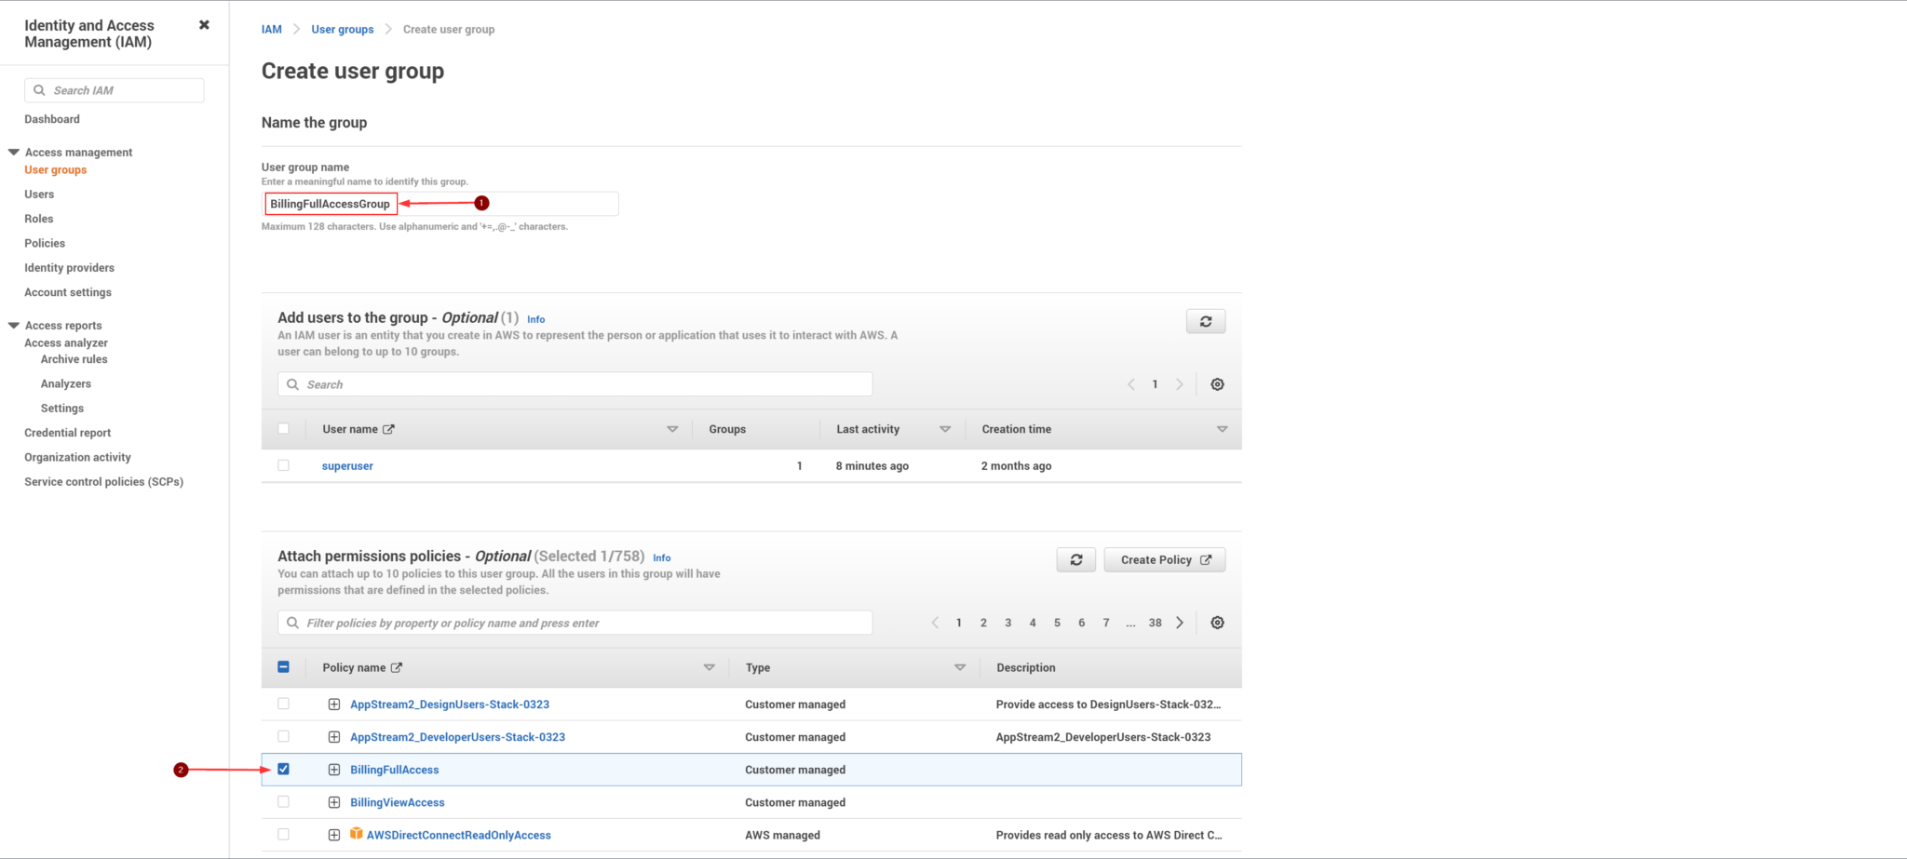Viewport: 1907px width, 859px height.
Task: Open the superuser profile link
Action: pos(346,465)
